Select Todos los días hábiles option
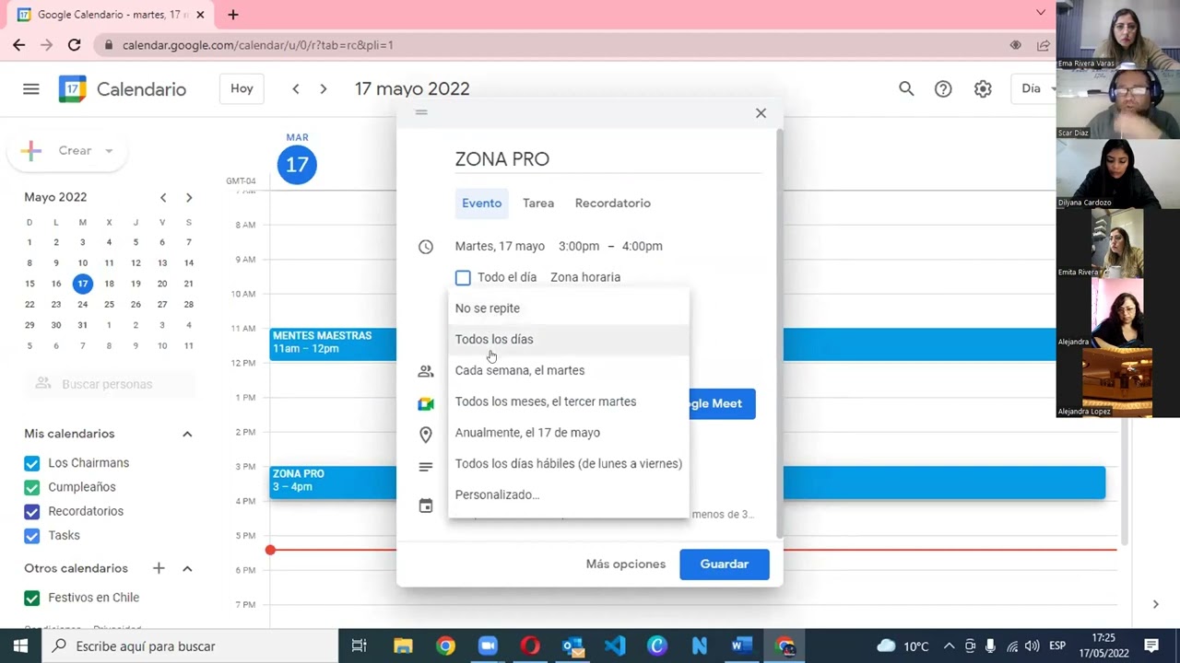 569,464
